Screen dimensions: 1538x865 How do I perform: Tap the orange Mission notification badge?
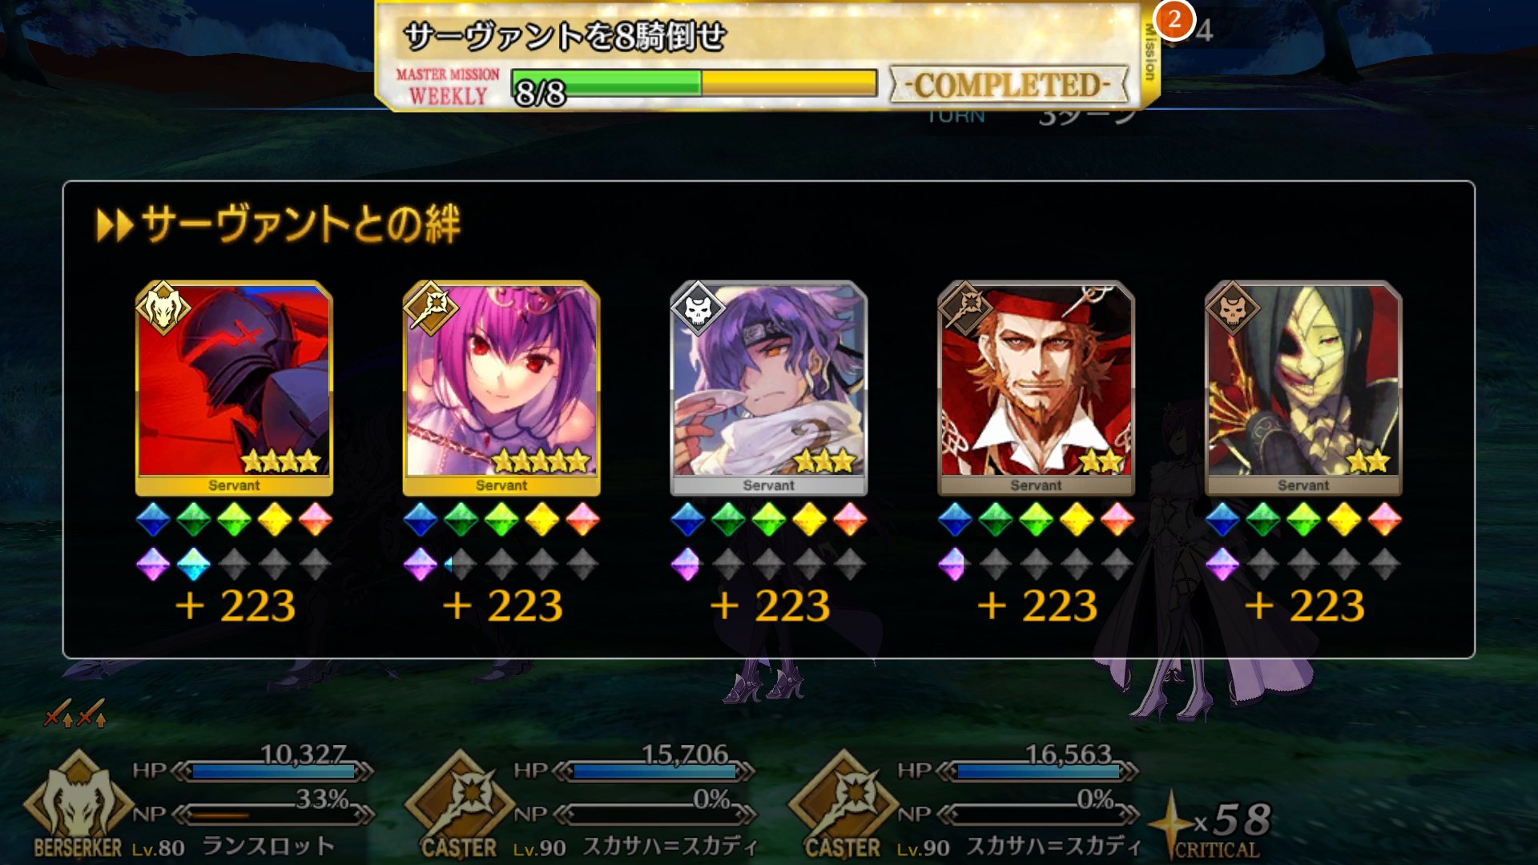(1174, 19)
